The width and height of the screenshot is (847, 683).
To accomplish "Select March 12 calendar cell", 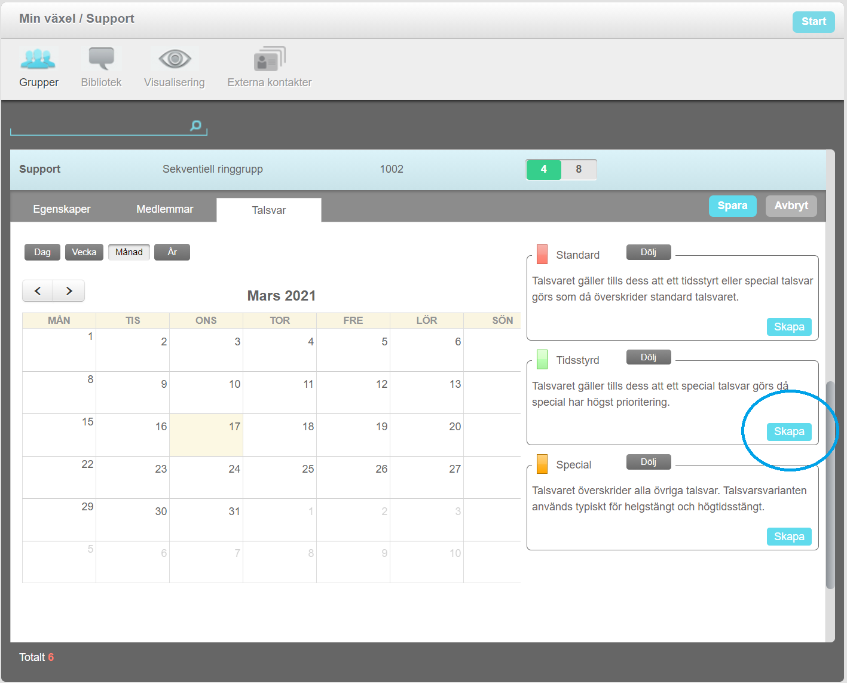I will pos(353,393).
